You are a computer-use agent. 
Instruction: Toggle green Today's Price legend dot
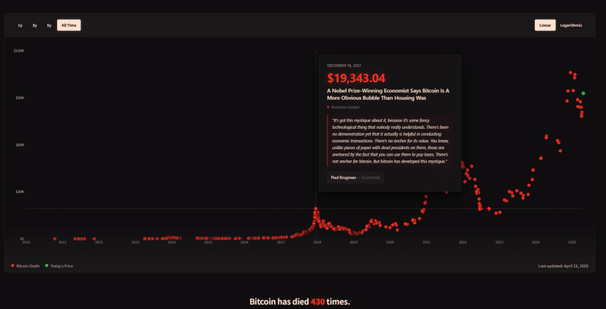tap(47, 265)
